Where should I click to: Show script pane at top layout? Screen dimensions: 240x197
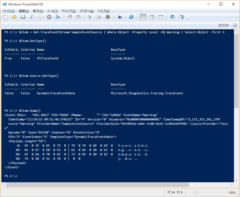click(x=143, y=17)
